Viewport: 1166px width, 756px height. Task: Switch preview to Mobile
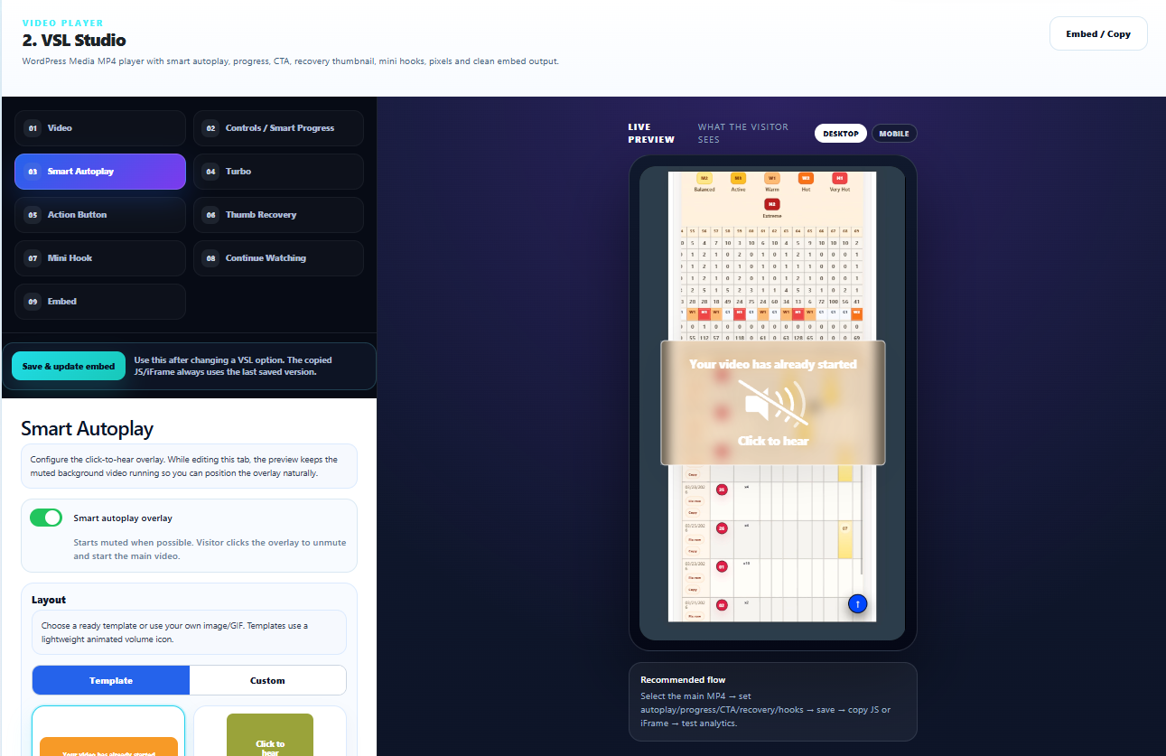[894, 134]
